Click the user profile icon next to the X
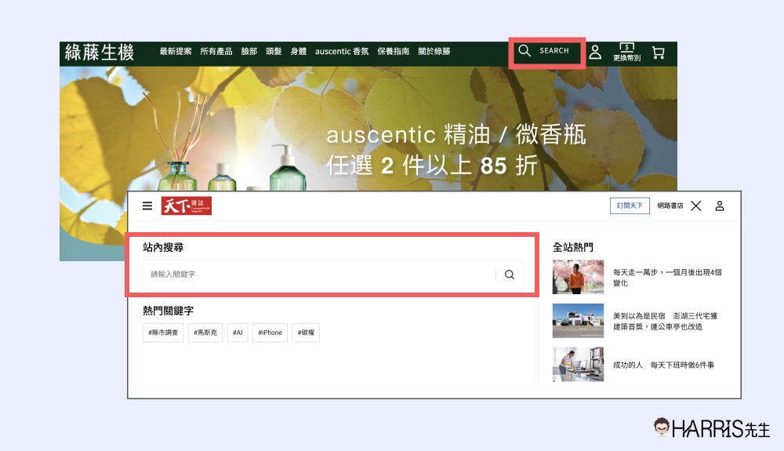Viewport: 784px width, 451px height. pyautogui.click(x=720, y=206)
